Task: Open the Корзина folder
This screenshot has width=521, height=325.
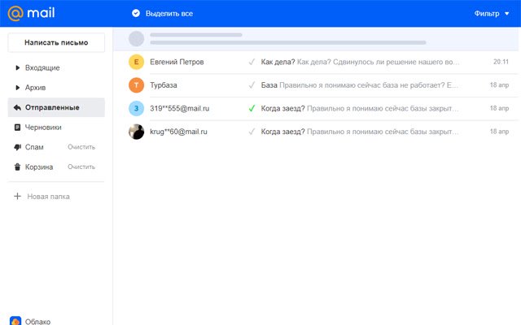Action: point(39,167)
